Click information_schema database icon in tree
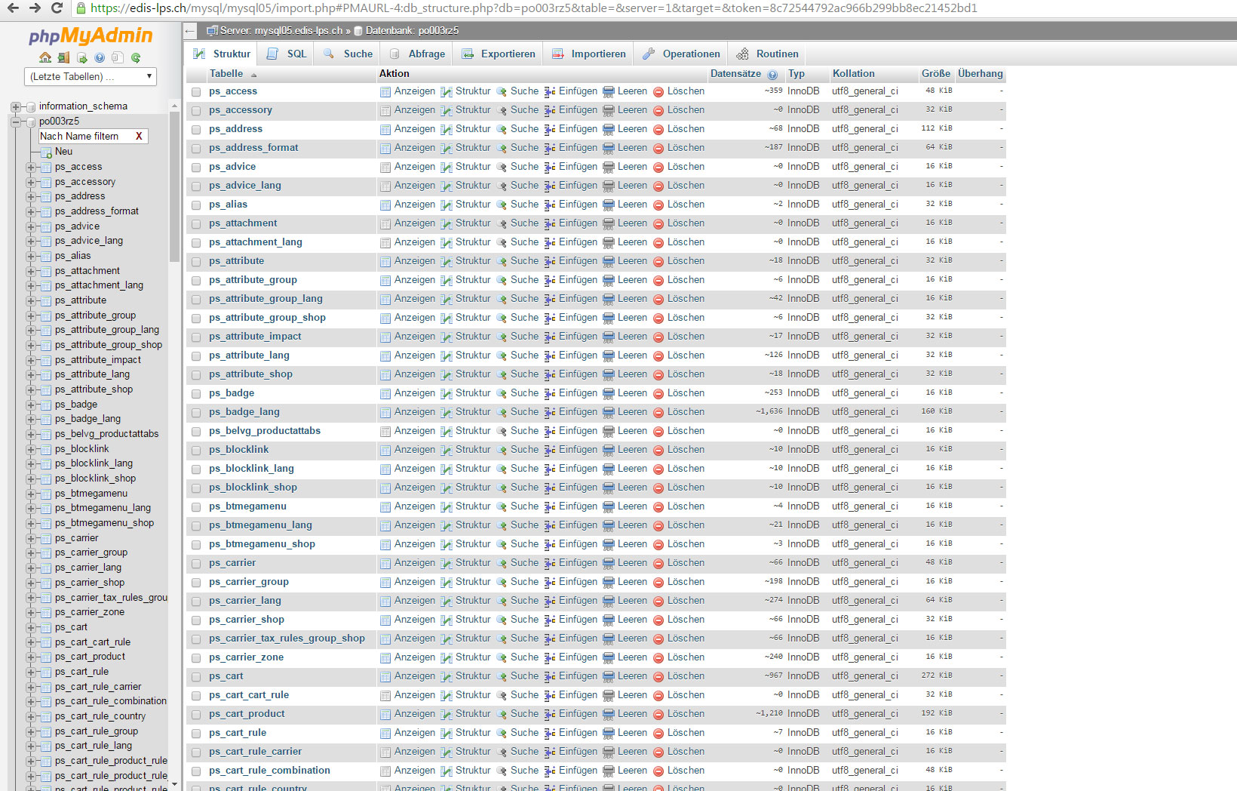Screen dimensions: 1237x791 point(31,106)
